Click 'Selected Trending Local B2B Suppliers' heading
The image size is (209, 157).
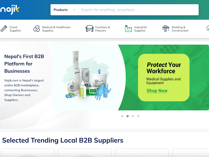63,140
